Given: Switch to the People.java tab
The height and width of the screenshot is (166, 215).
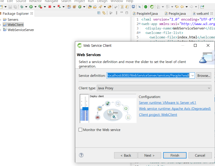Looking at the screenshot, I should (175, 13).
